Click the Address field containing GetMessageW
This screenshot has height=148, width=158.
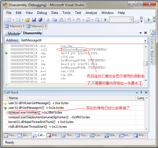click(x=82, y=40)
